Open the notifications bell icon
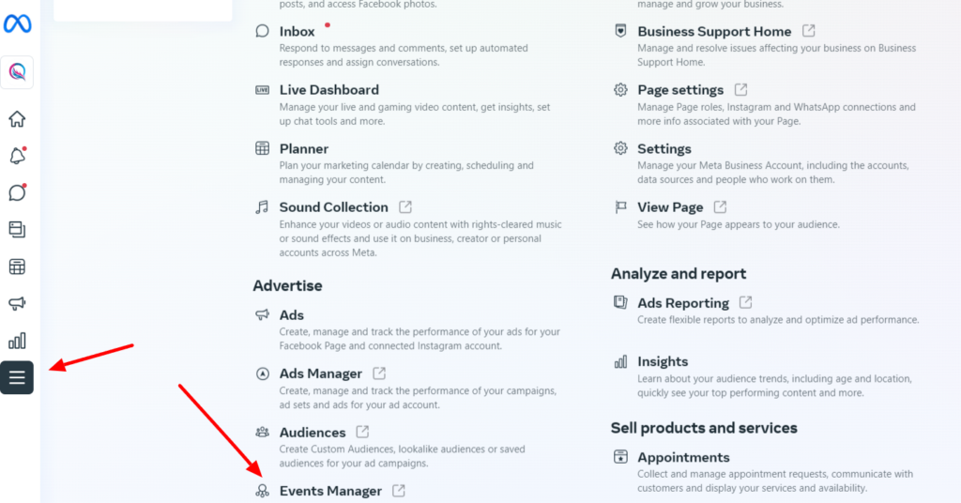The image size is (961, 503). click(17, 156)
